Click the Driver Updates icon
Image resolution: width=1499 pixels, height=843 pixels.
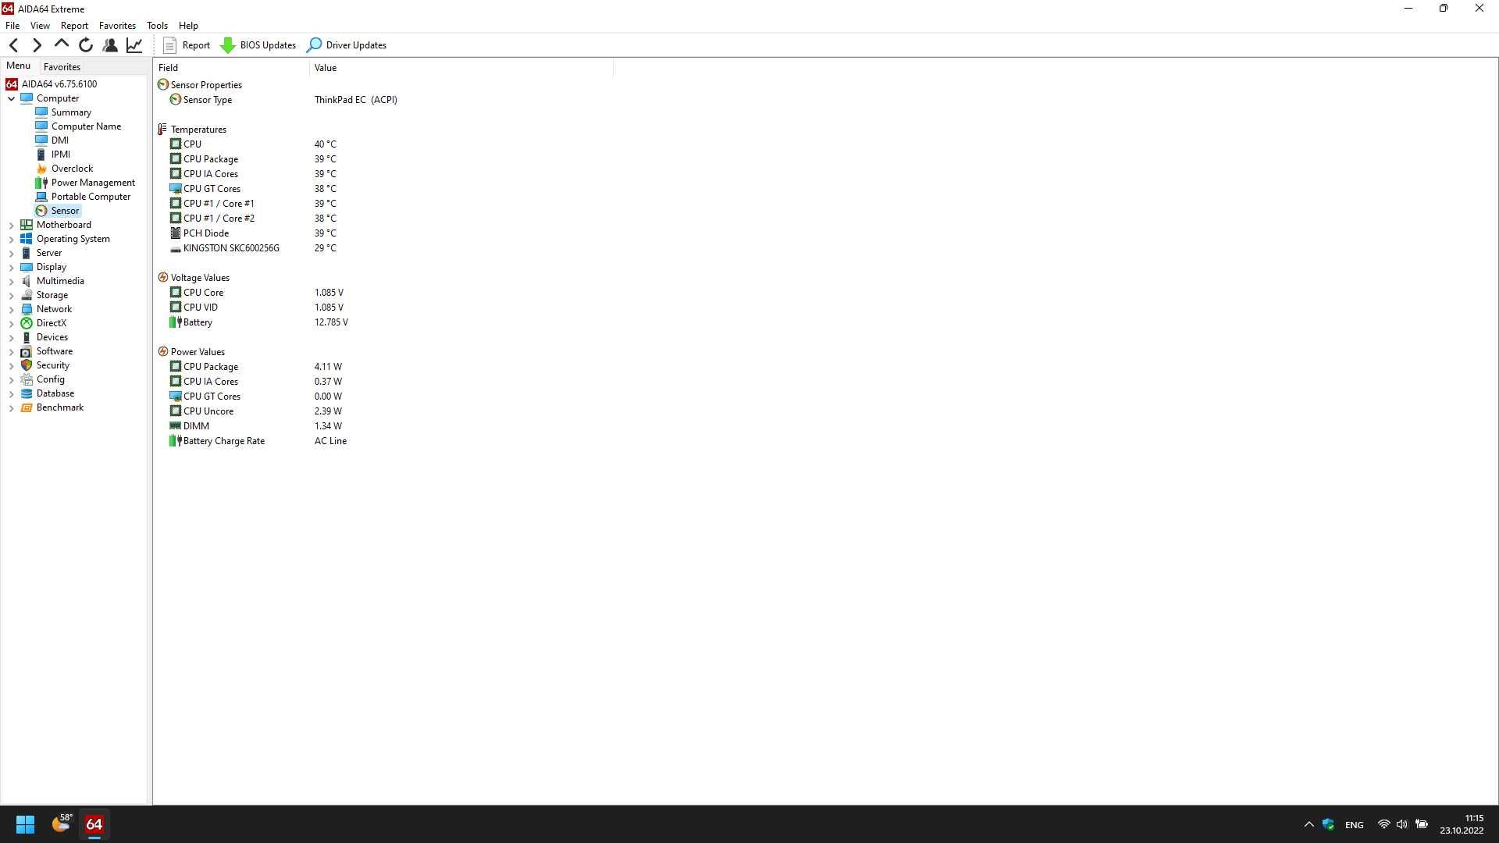(x=315, y=44)
